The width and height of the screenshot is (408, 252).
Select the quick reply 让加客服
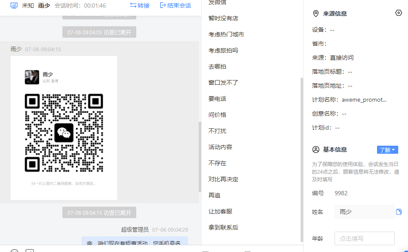[x=220, y=211]
